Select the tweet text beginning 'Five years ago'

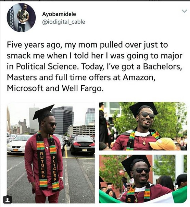click(x=95, y=66)
